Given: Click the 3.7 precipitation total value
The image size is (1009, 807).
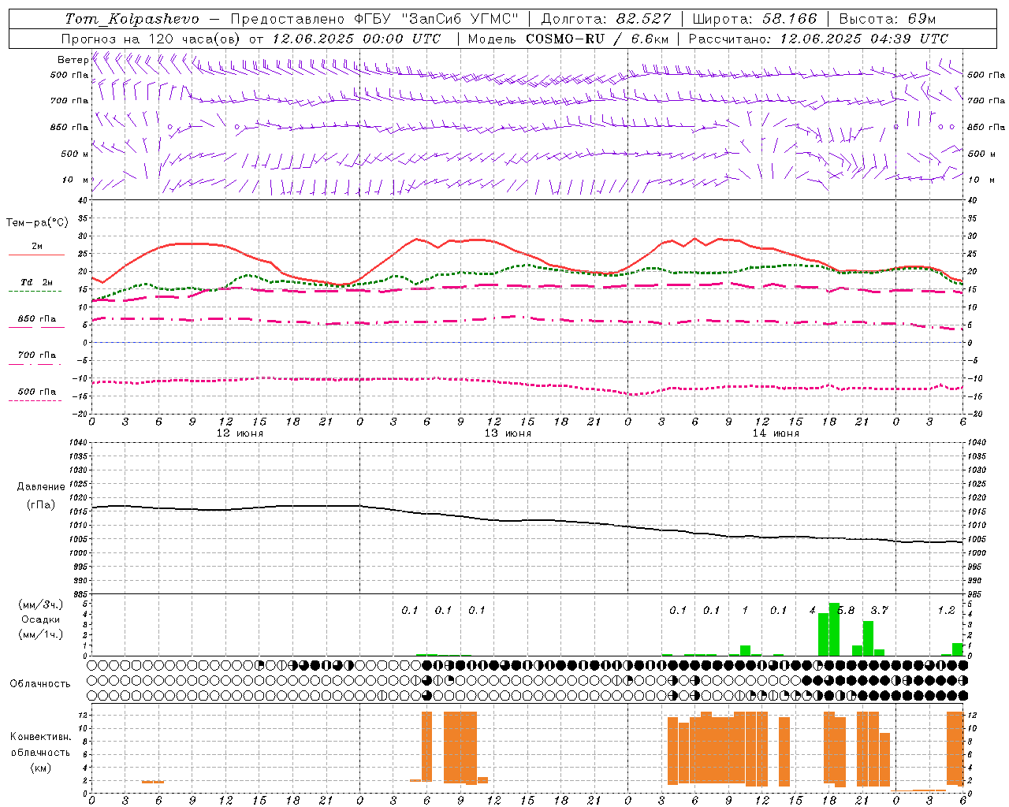Looking at the screenshot, I should (879, 611).
